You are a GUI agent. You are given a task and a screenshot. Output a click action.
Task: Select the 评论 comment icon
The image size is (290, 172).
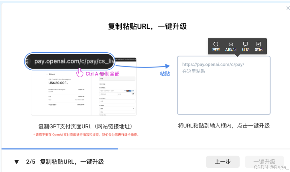click(245, 46)
